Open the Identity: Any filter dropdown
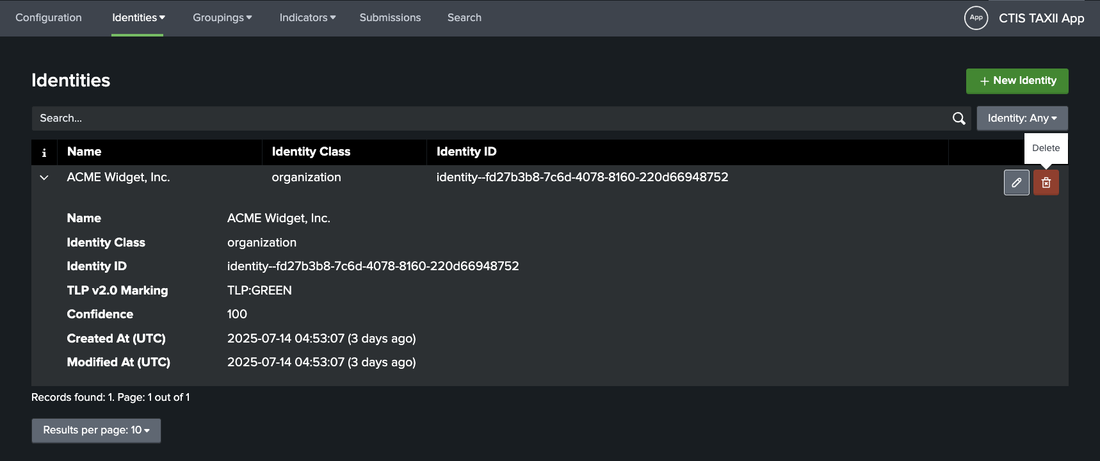This screenshot has width=1100, height=461. 1022,118
